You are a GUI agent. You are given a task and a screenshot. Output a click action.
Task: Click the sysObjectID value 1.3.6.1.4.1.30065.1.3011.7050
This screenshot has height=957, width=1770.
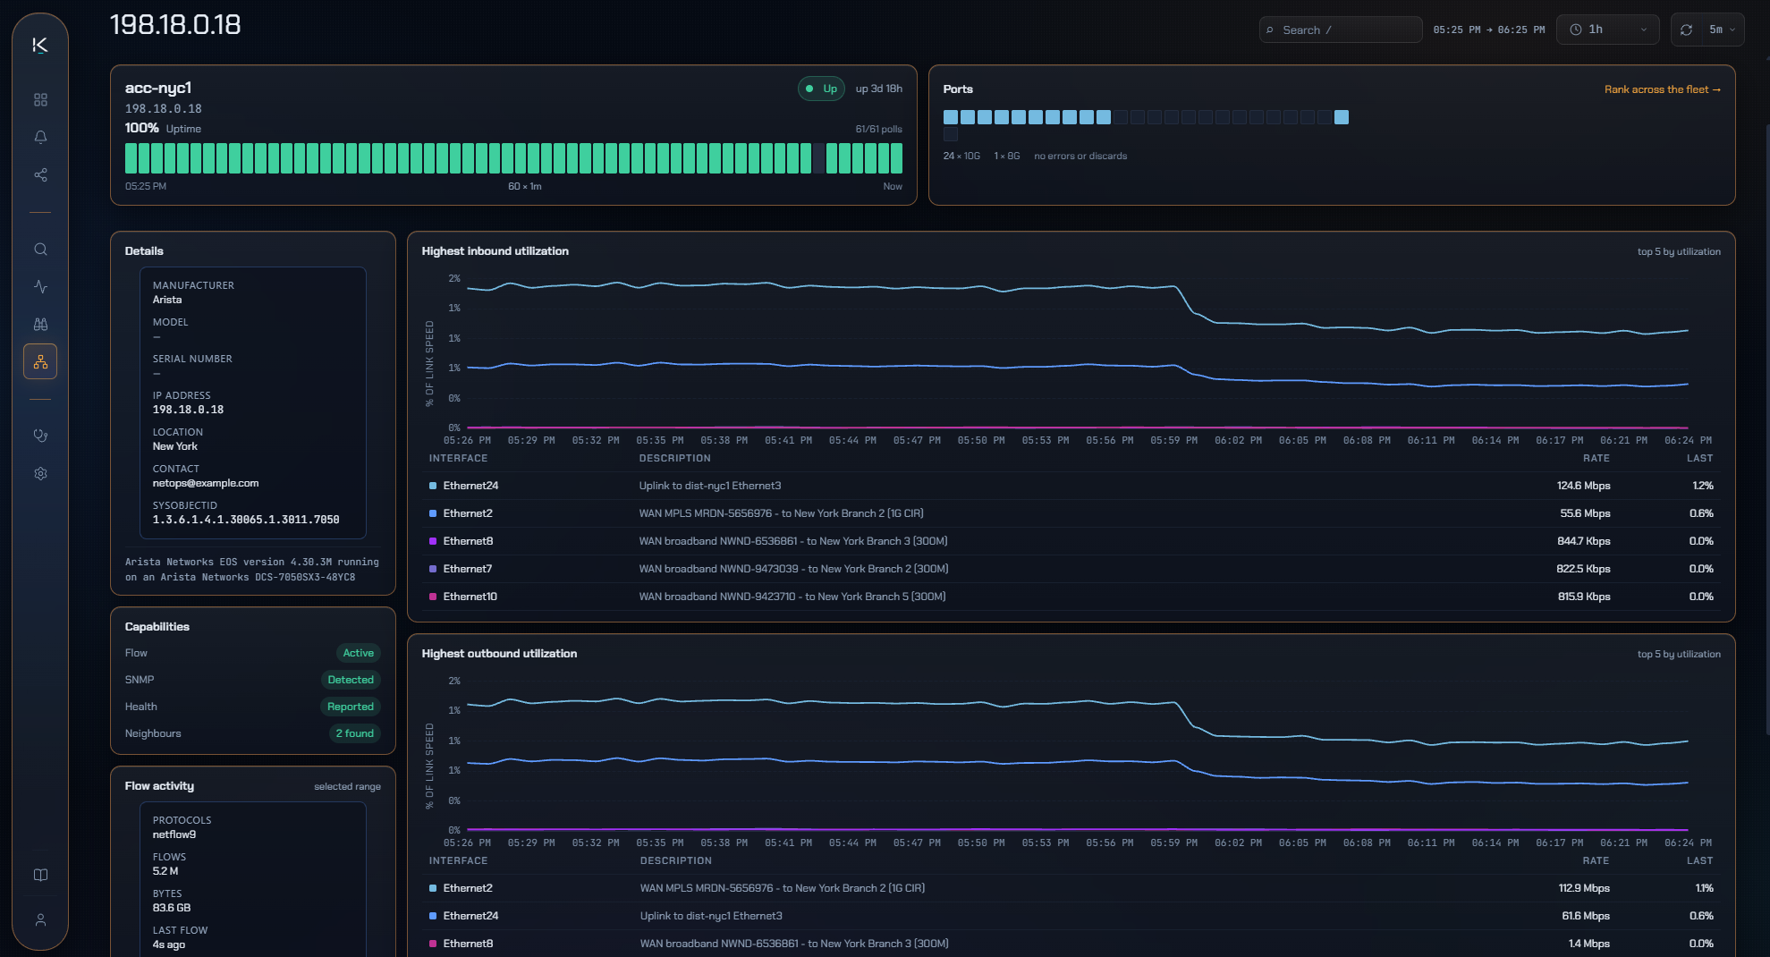pyautogui.click(x=246, y=520)
